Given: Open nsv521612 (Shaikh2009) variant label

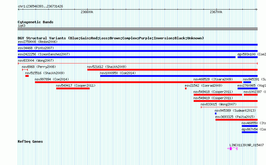Looking at the screenshot, I should click(107, 67).
